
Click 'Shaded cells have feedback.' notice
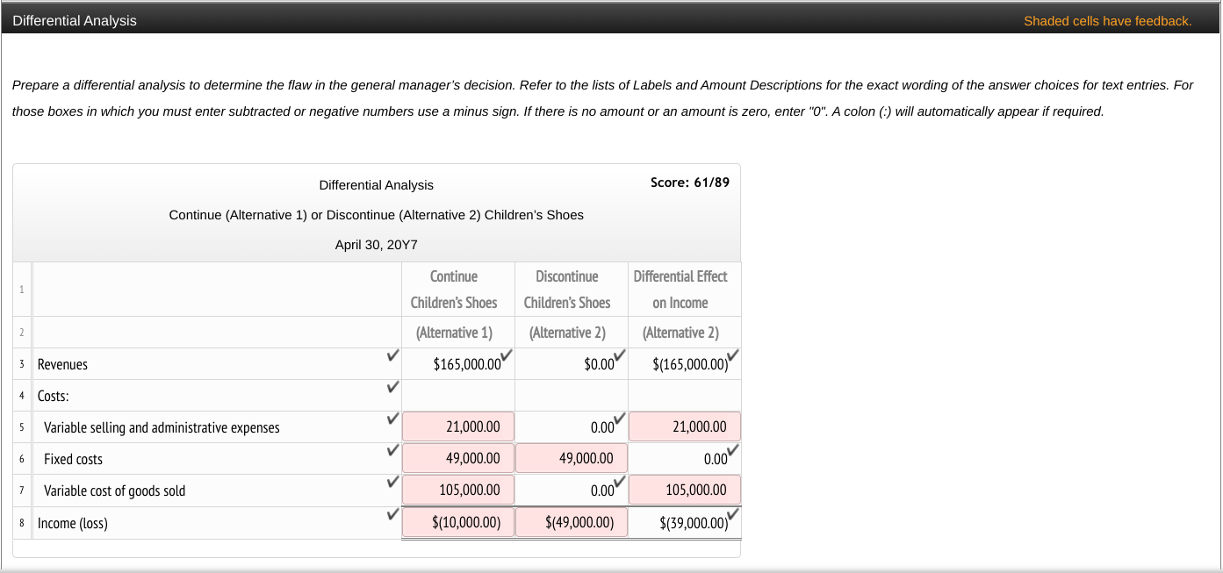1107,21
